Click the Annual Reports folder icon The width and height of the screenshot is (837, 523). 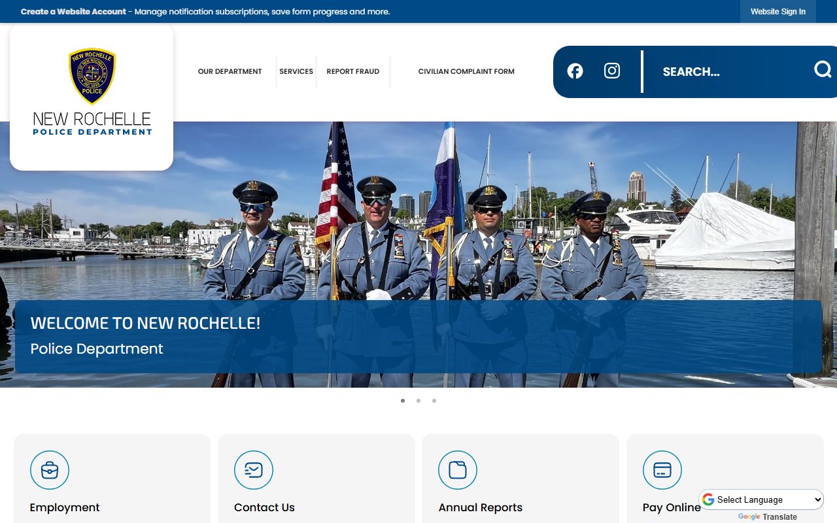[x=458, y=470]
